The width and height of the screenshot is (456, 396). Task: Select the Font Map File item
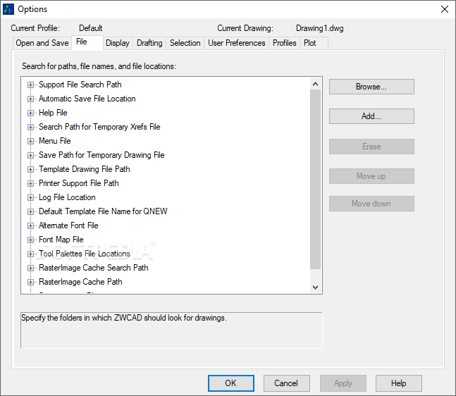pyautogui.click(x=61, y=240)
